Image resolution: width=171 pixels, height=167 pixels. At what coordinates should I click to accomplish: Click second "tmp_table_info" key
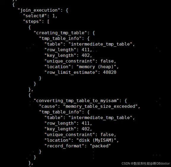pos(60,112)
